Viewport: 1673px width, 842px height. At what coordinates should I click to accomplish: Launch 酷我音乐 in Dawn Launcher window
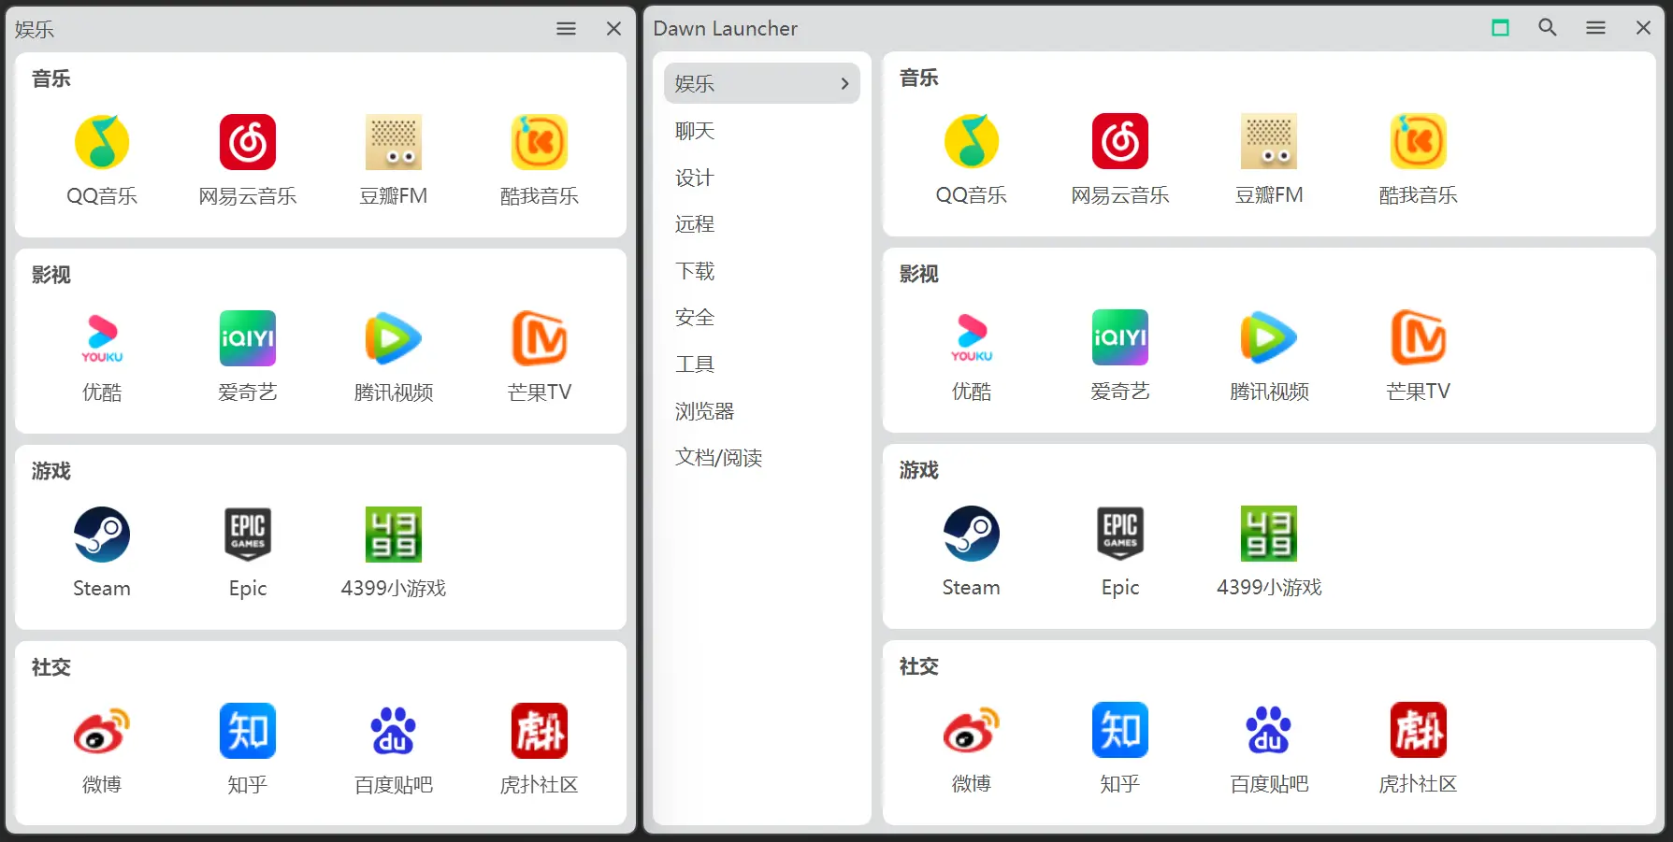[x=1418, y=158]
